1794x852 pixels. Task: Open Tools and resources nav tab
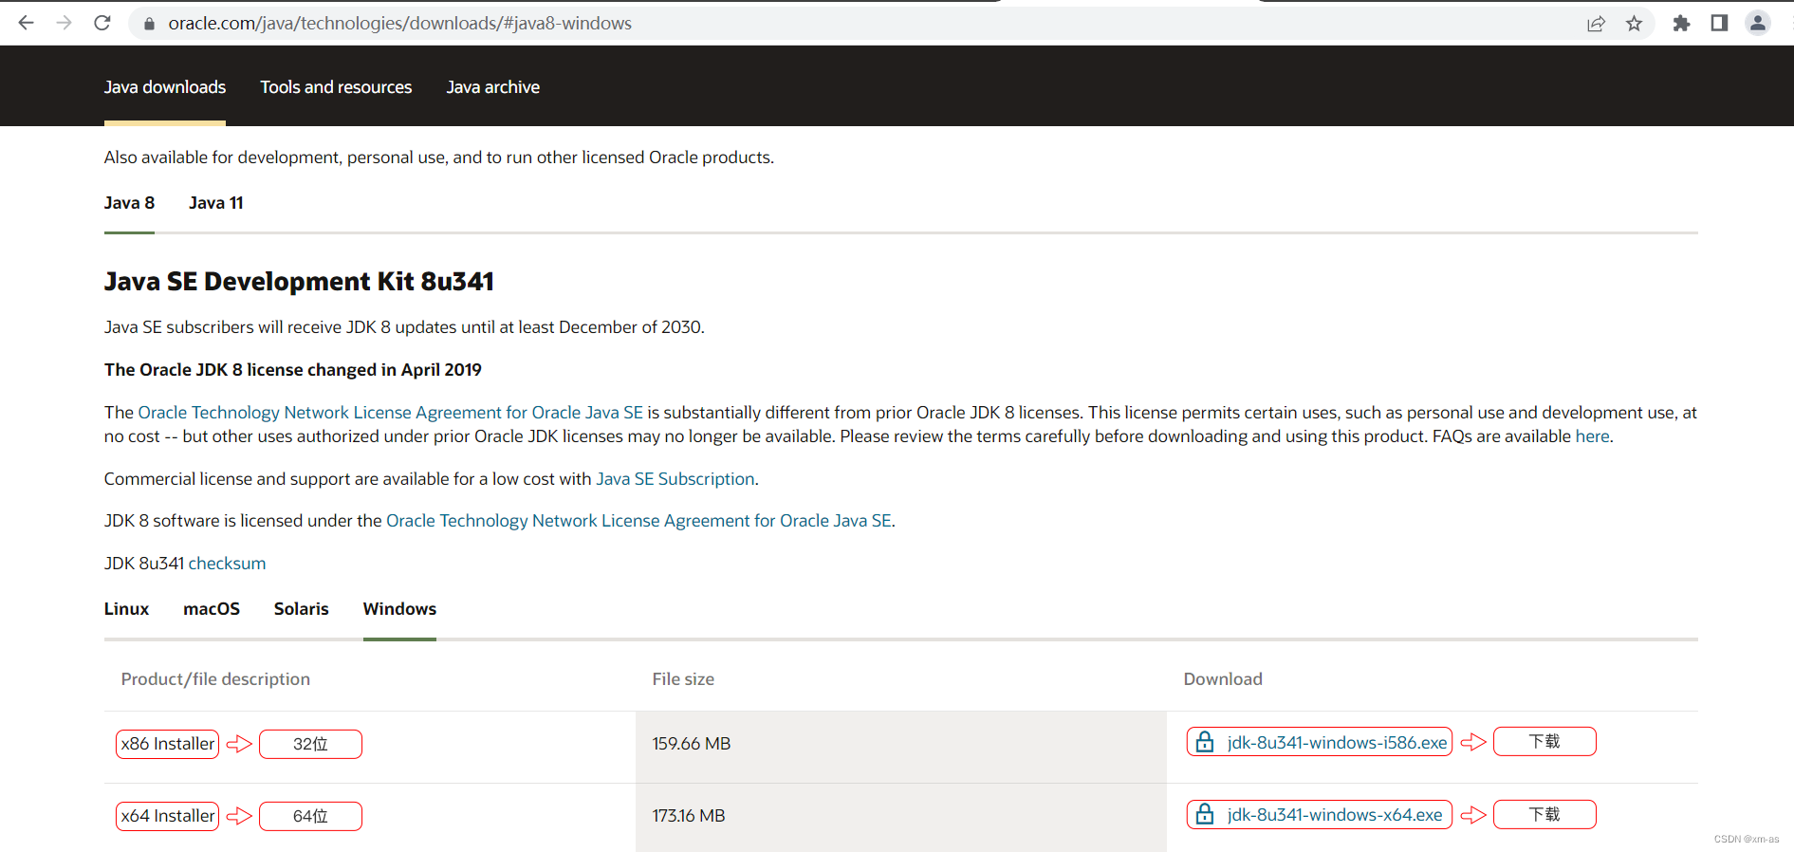pyautogui.click(x=336, y=87)
